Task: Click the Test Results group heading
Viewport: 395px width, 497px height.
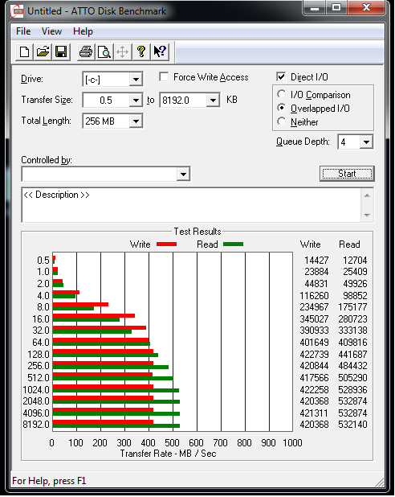Action: tap(197, 232)
